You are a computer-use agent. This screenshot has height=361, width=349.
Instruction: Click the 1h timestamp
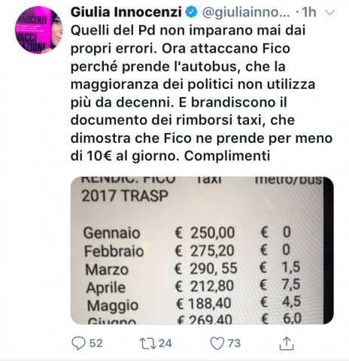[309, 12]
